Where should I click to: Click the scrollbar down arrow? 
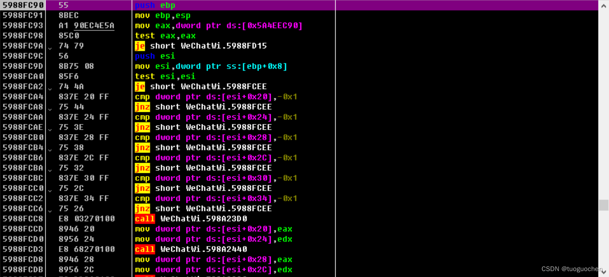pos(603,271)
